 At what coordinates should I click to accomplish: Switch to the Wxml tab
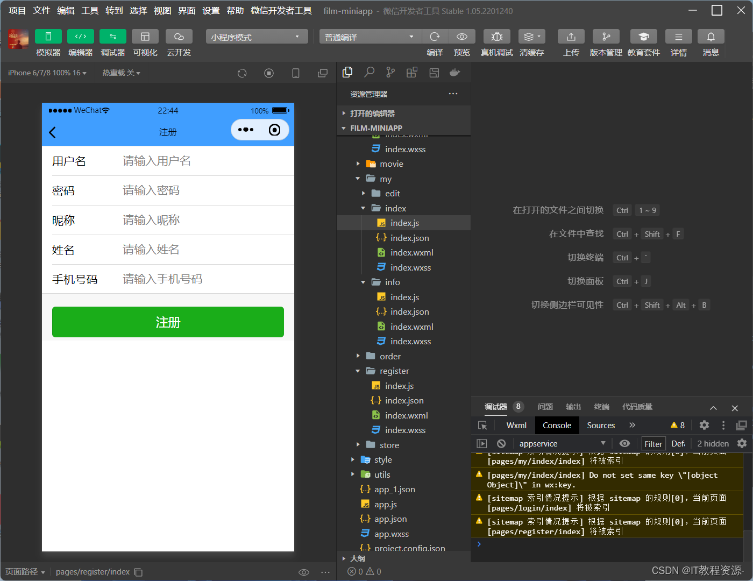point(516,425)
